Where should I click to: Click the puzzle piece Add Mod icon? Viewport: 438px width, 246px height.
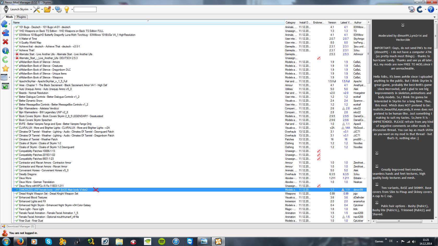coord(4,24)
